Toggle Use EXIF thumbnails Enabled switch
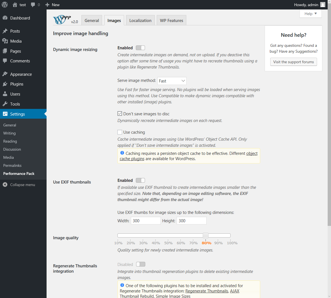331x298 pixels. click(140, 180)
